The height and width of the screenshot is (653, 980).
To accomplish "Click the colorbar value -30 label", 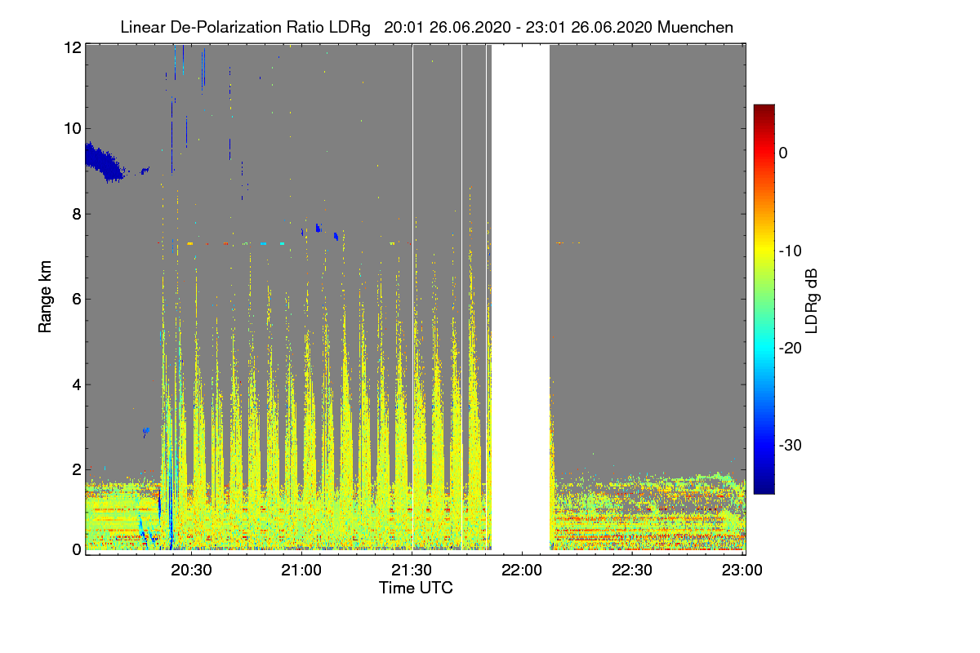I will coord(791,446).
